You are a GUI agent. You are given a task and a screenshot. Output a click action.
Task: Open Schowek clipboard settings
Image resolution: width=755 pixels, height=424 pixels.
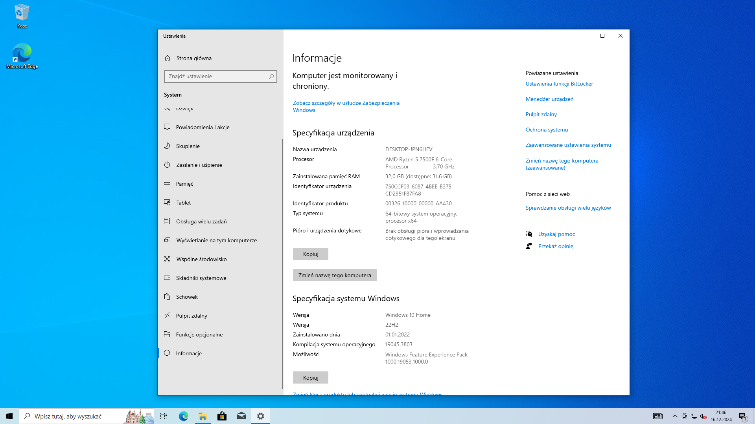220,297
